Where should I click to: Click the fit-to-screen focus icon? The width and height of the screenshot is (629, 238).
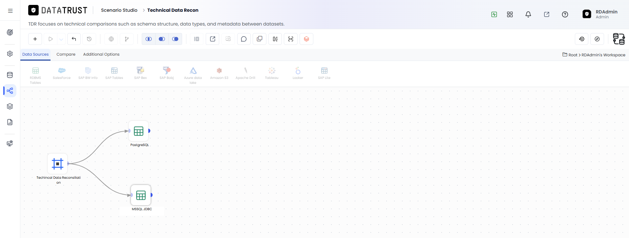[291, 39]
